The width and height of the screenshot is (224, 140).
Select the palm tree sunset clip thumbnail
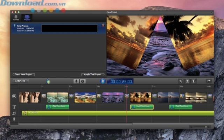(x=140, y=97)
